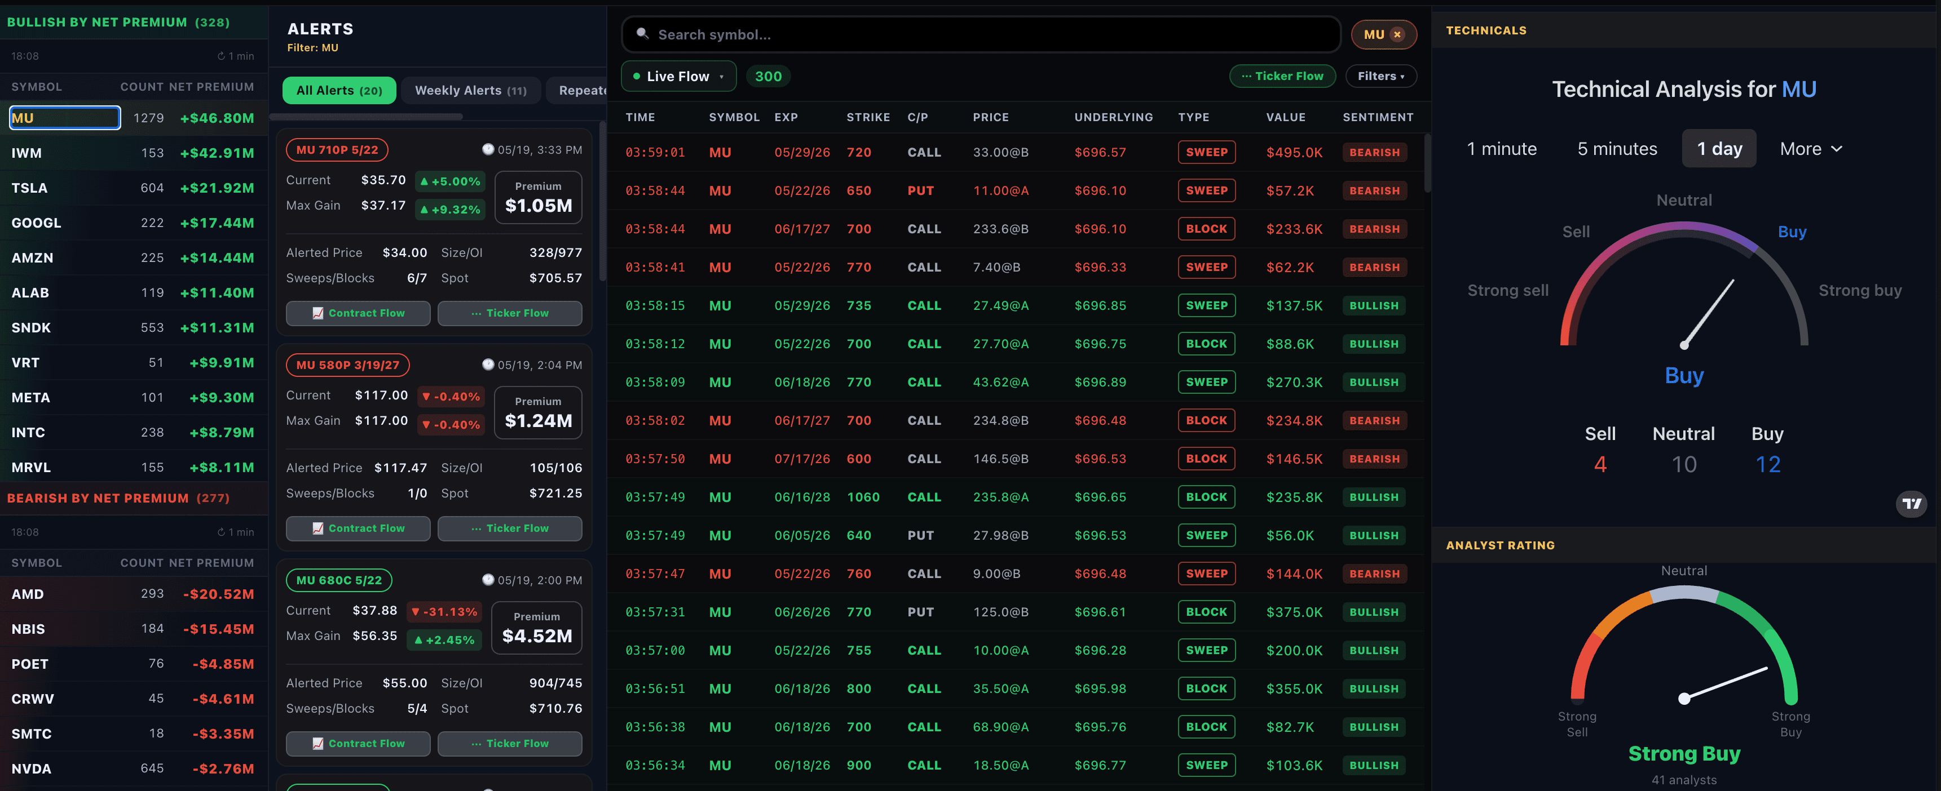Click clock icon on MU 710P alert
The width and height of the screenshot is (1941, 791).
point(488,149)
